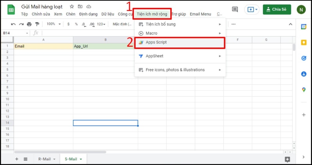Open Google Tasks side panel
The image size is (312, 165).
click(x=304, y=58)
